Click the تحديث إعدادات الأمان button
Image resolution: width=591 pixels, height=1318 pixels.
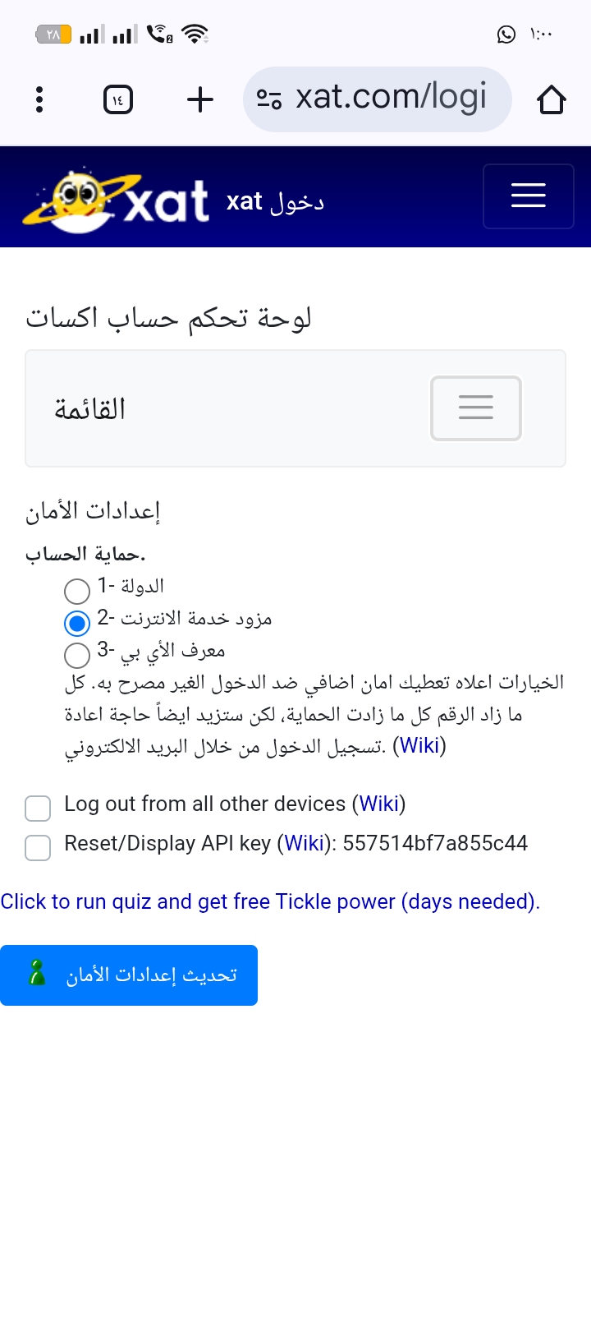point(129,975)
